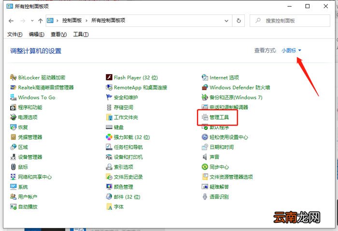Viewport: 338px width, 231px height.
Task: Open the 用户帐户 icon
Action: pos(13,197)
